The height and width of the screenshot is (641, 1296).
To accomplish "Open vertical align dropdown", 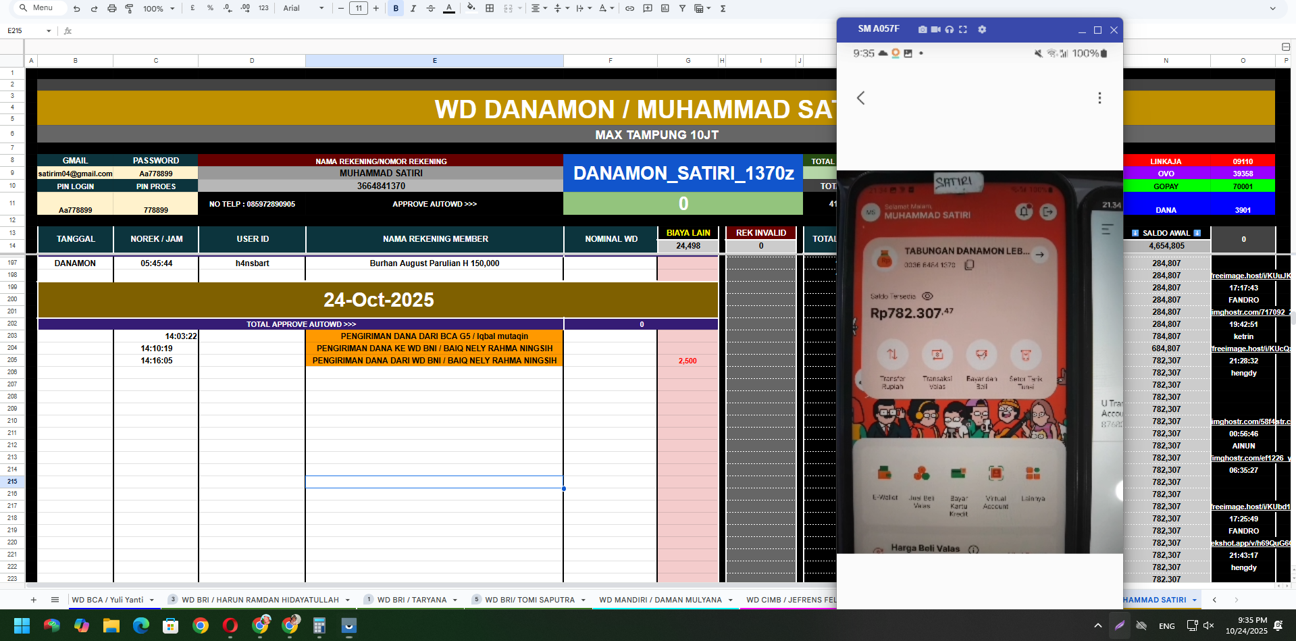I will coord(561,8).
